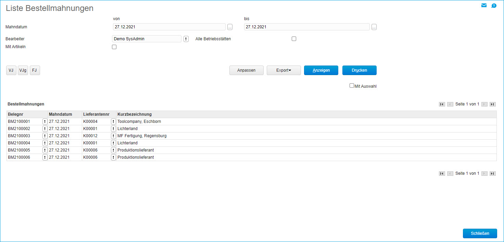Expand the Export dropdown menu
The height and width of the screenshot is (242, 504).
(283, 70)
